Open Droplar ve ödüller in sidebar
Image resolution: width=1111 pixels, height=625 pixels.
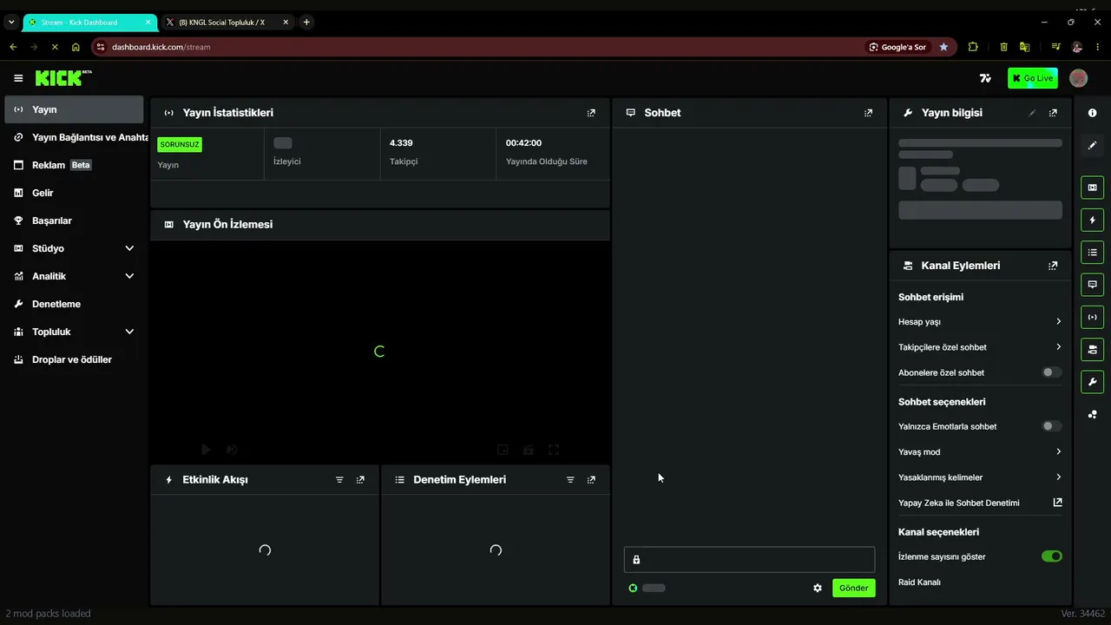pyautogui.click(x=74, y=359)
